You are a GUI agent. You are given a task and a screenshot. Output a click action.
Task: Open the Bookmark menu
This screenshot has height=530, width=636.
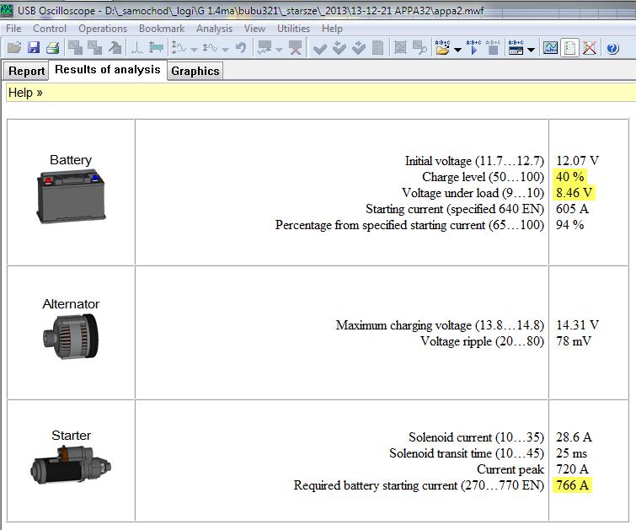[162, 29]
